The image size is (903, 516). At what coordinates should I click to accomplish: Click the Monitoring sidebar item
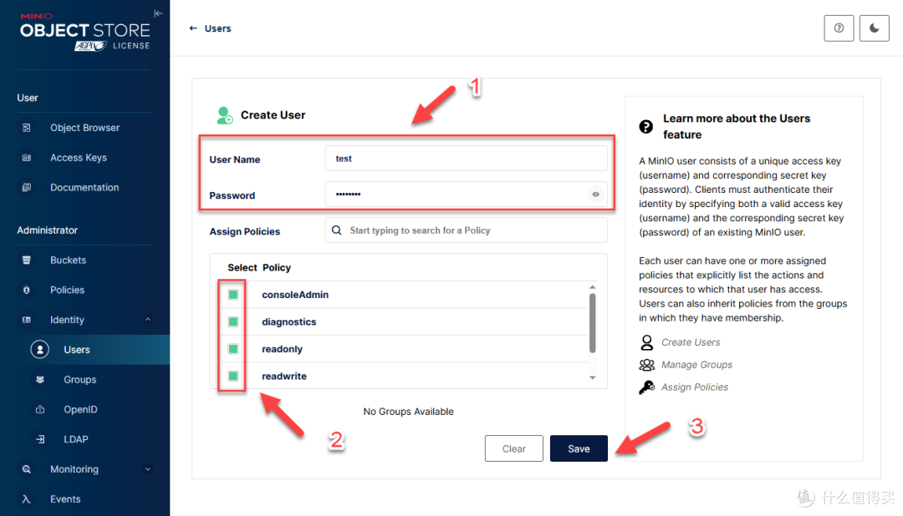tap(84, 469)
